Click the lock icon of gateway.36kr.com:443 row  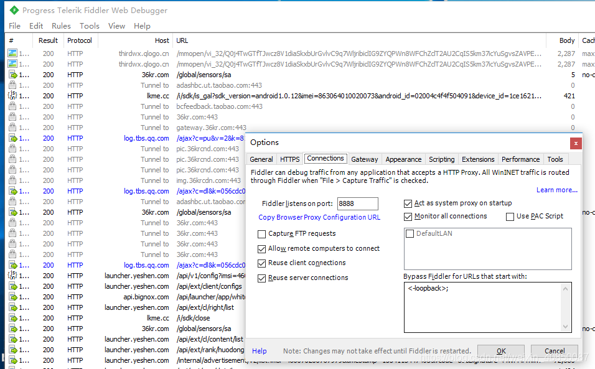point(12,128)
